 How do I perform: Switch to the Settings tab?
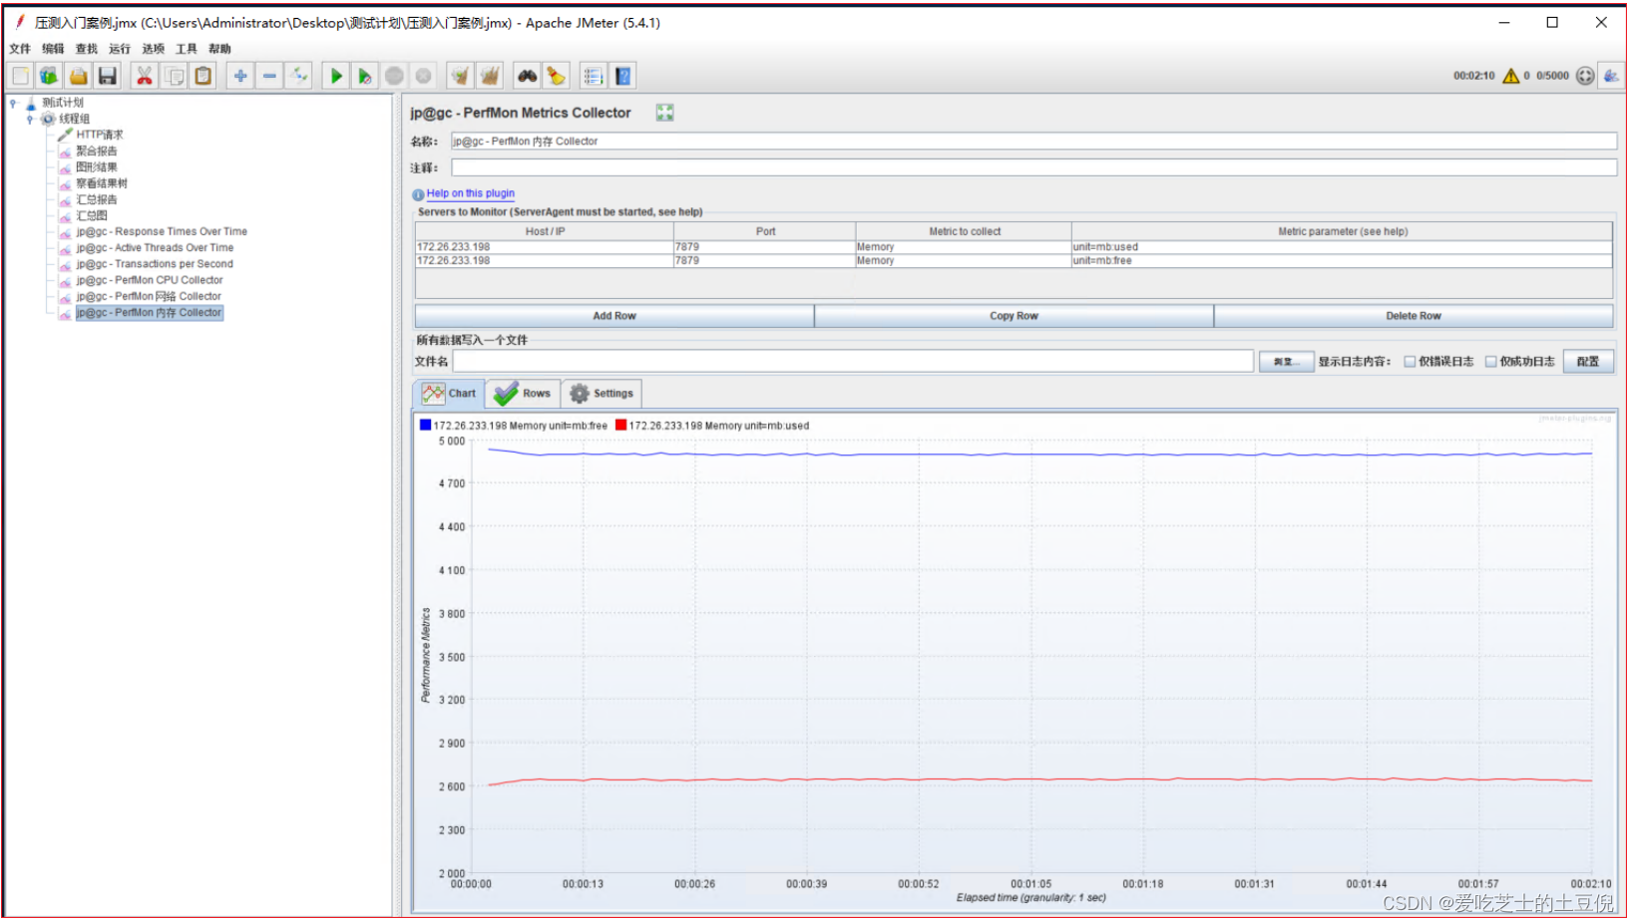(602, 394)
